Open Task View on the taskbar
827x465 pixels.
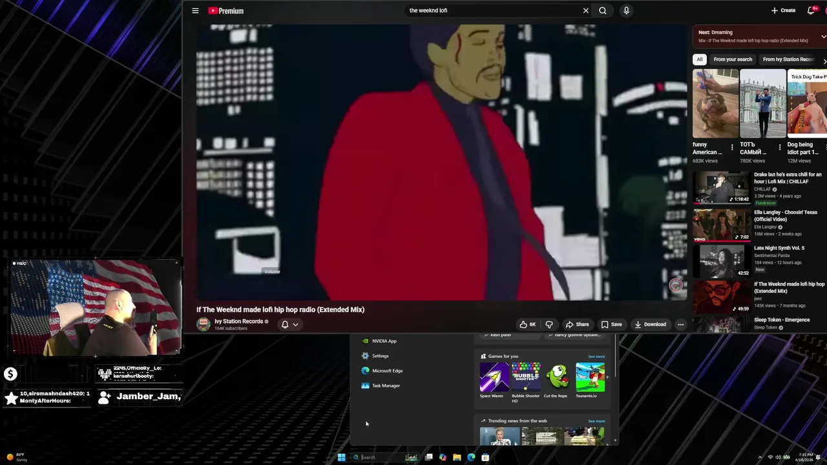[428, 457]
